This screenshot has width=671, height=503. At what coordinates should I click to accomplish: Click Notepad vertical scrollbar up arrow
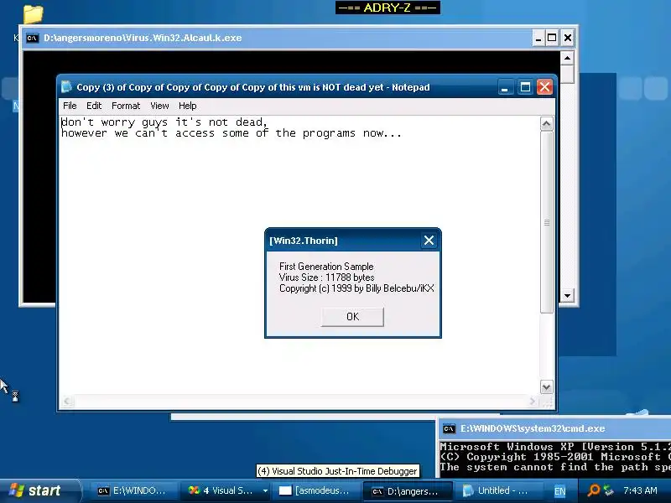[x=546, y=124]
